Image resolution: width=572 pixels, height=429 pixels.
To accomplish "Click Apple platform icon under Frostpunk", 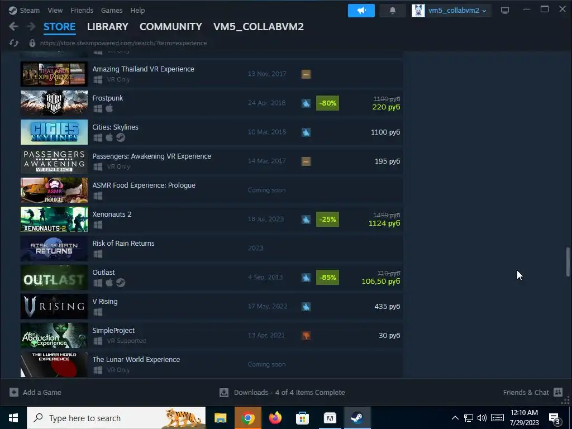I will click(109, 108).
